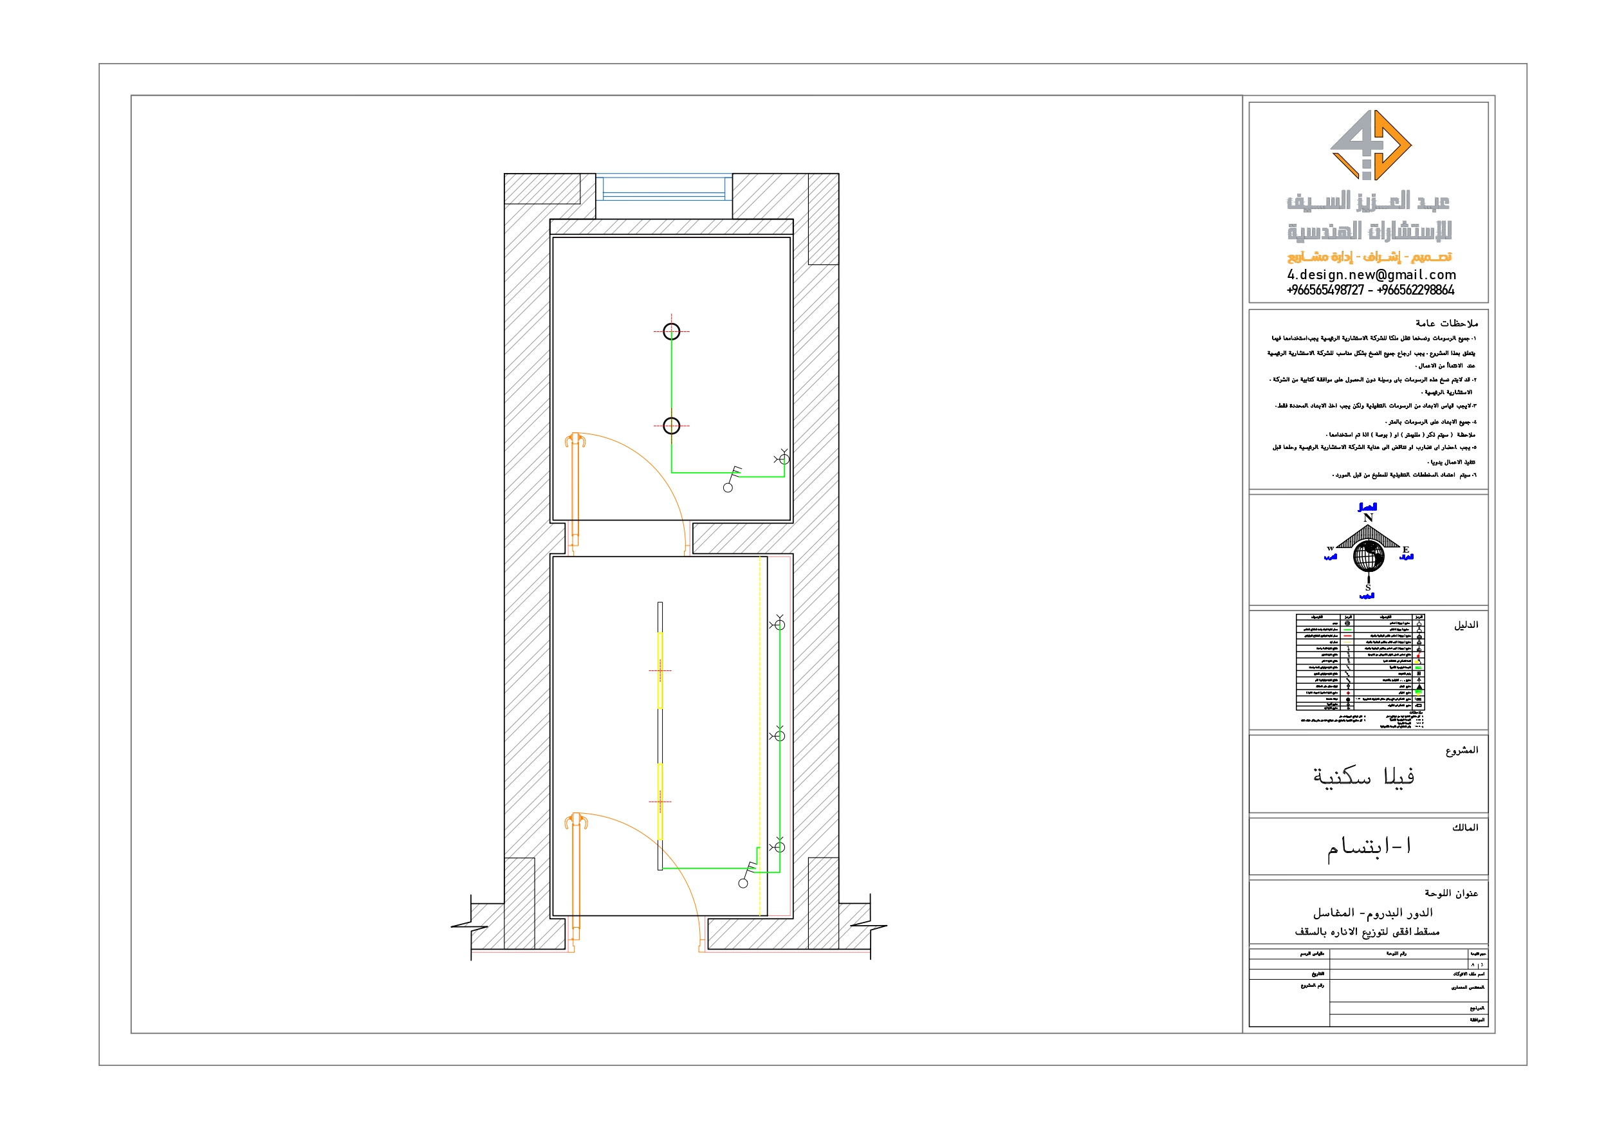Image resolution: width=1597 pixels, height=1129 pixels.
Task: Click the 'رقم المشروع' project number label
Action: pyautogui.click(x=1313, y=986)
